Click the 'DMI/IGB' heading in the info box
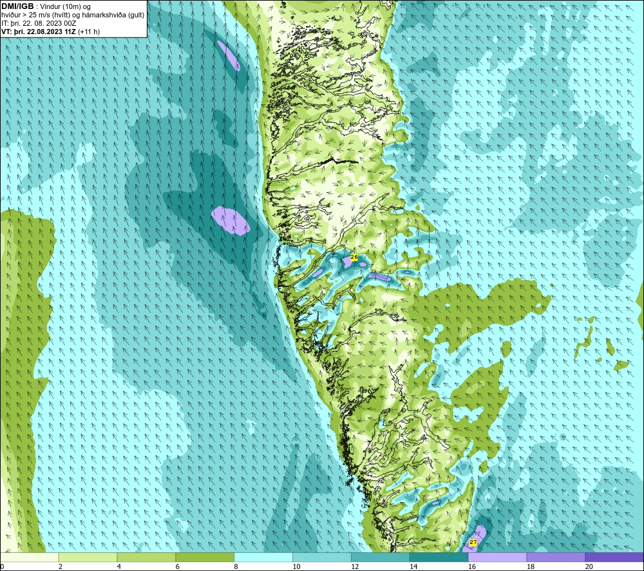Screen dimensions: 644x571 (17, 6)
